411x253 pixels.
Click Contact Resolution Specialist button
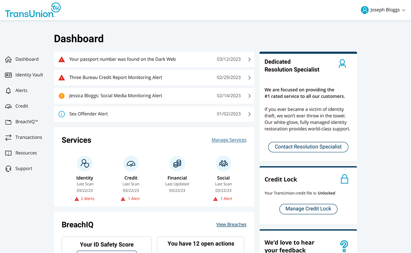tap(308, 147)
